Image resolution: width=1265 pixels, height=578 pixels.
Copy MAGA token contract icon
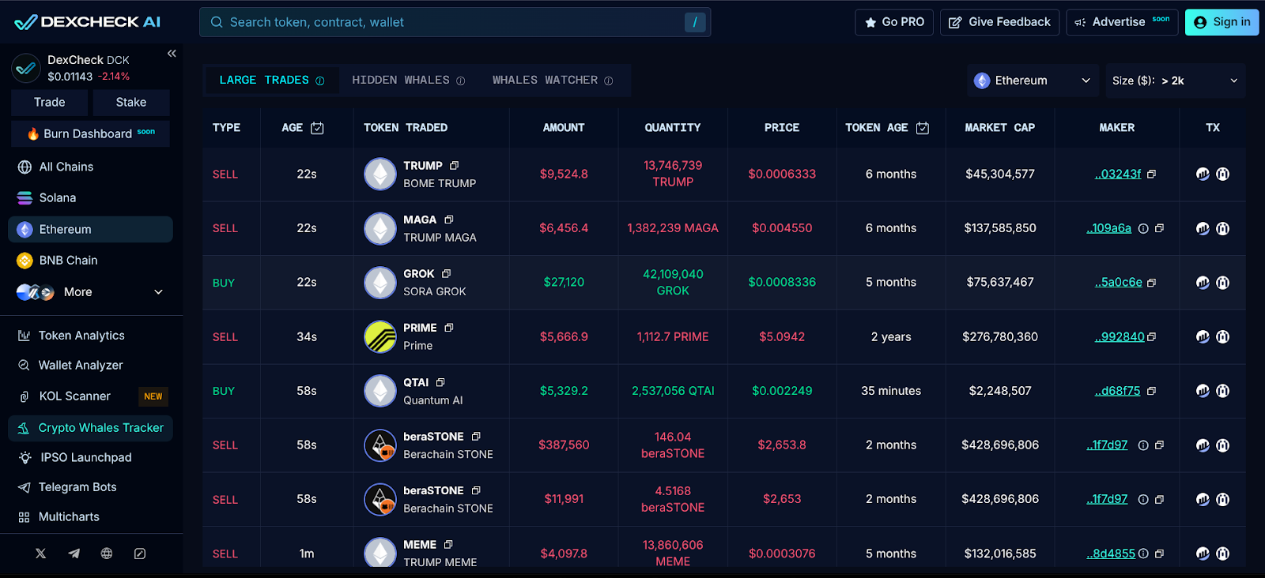coord(448,220)
